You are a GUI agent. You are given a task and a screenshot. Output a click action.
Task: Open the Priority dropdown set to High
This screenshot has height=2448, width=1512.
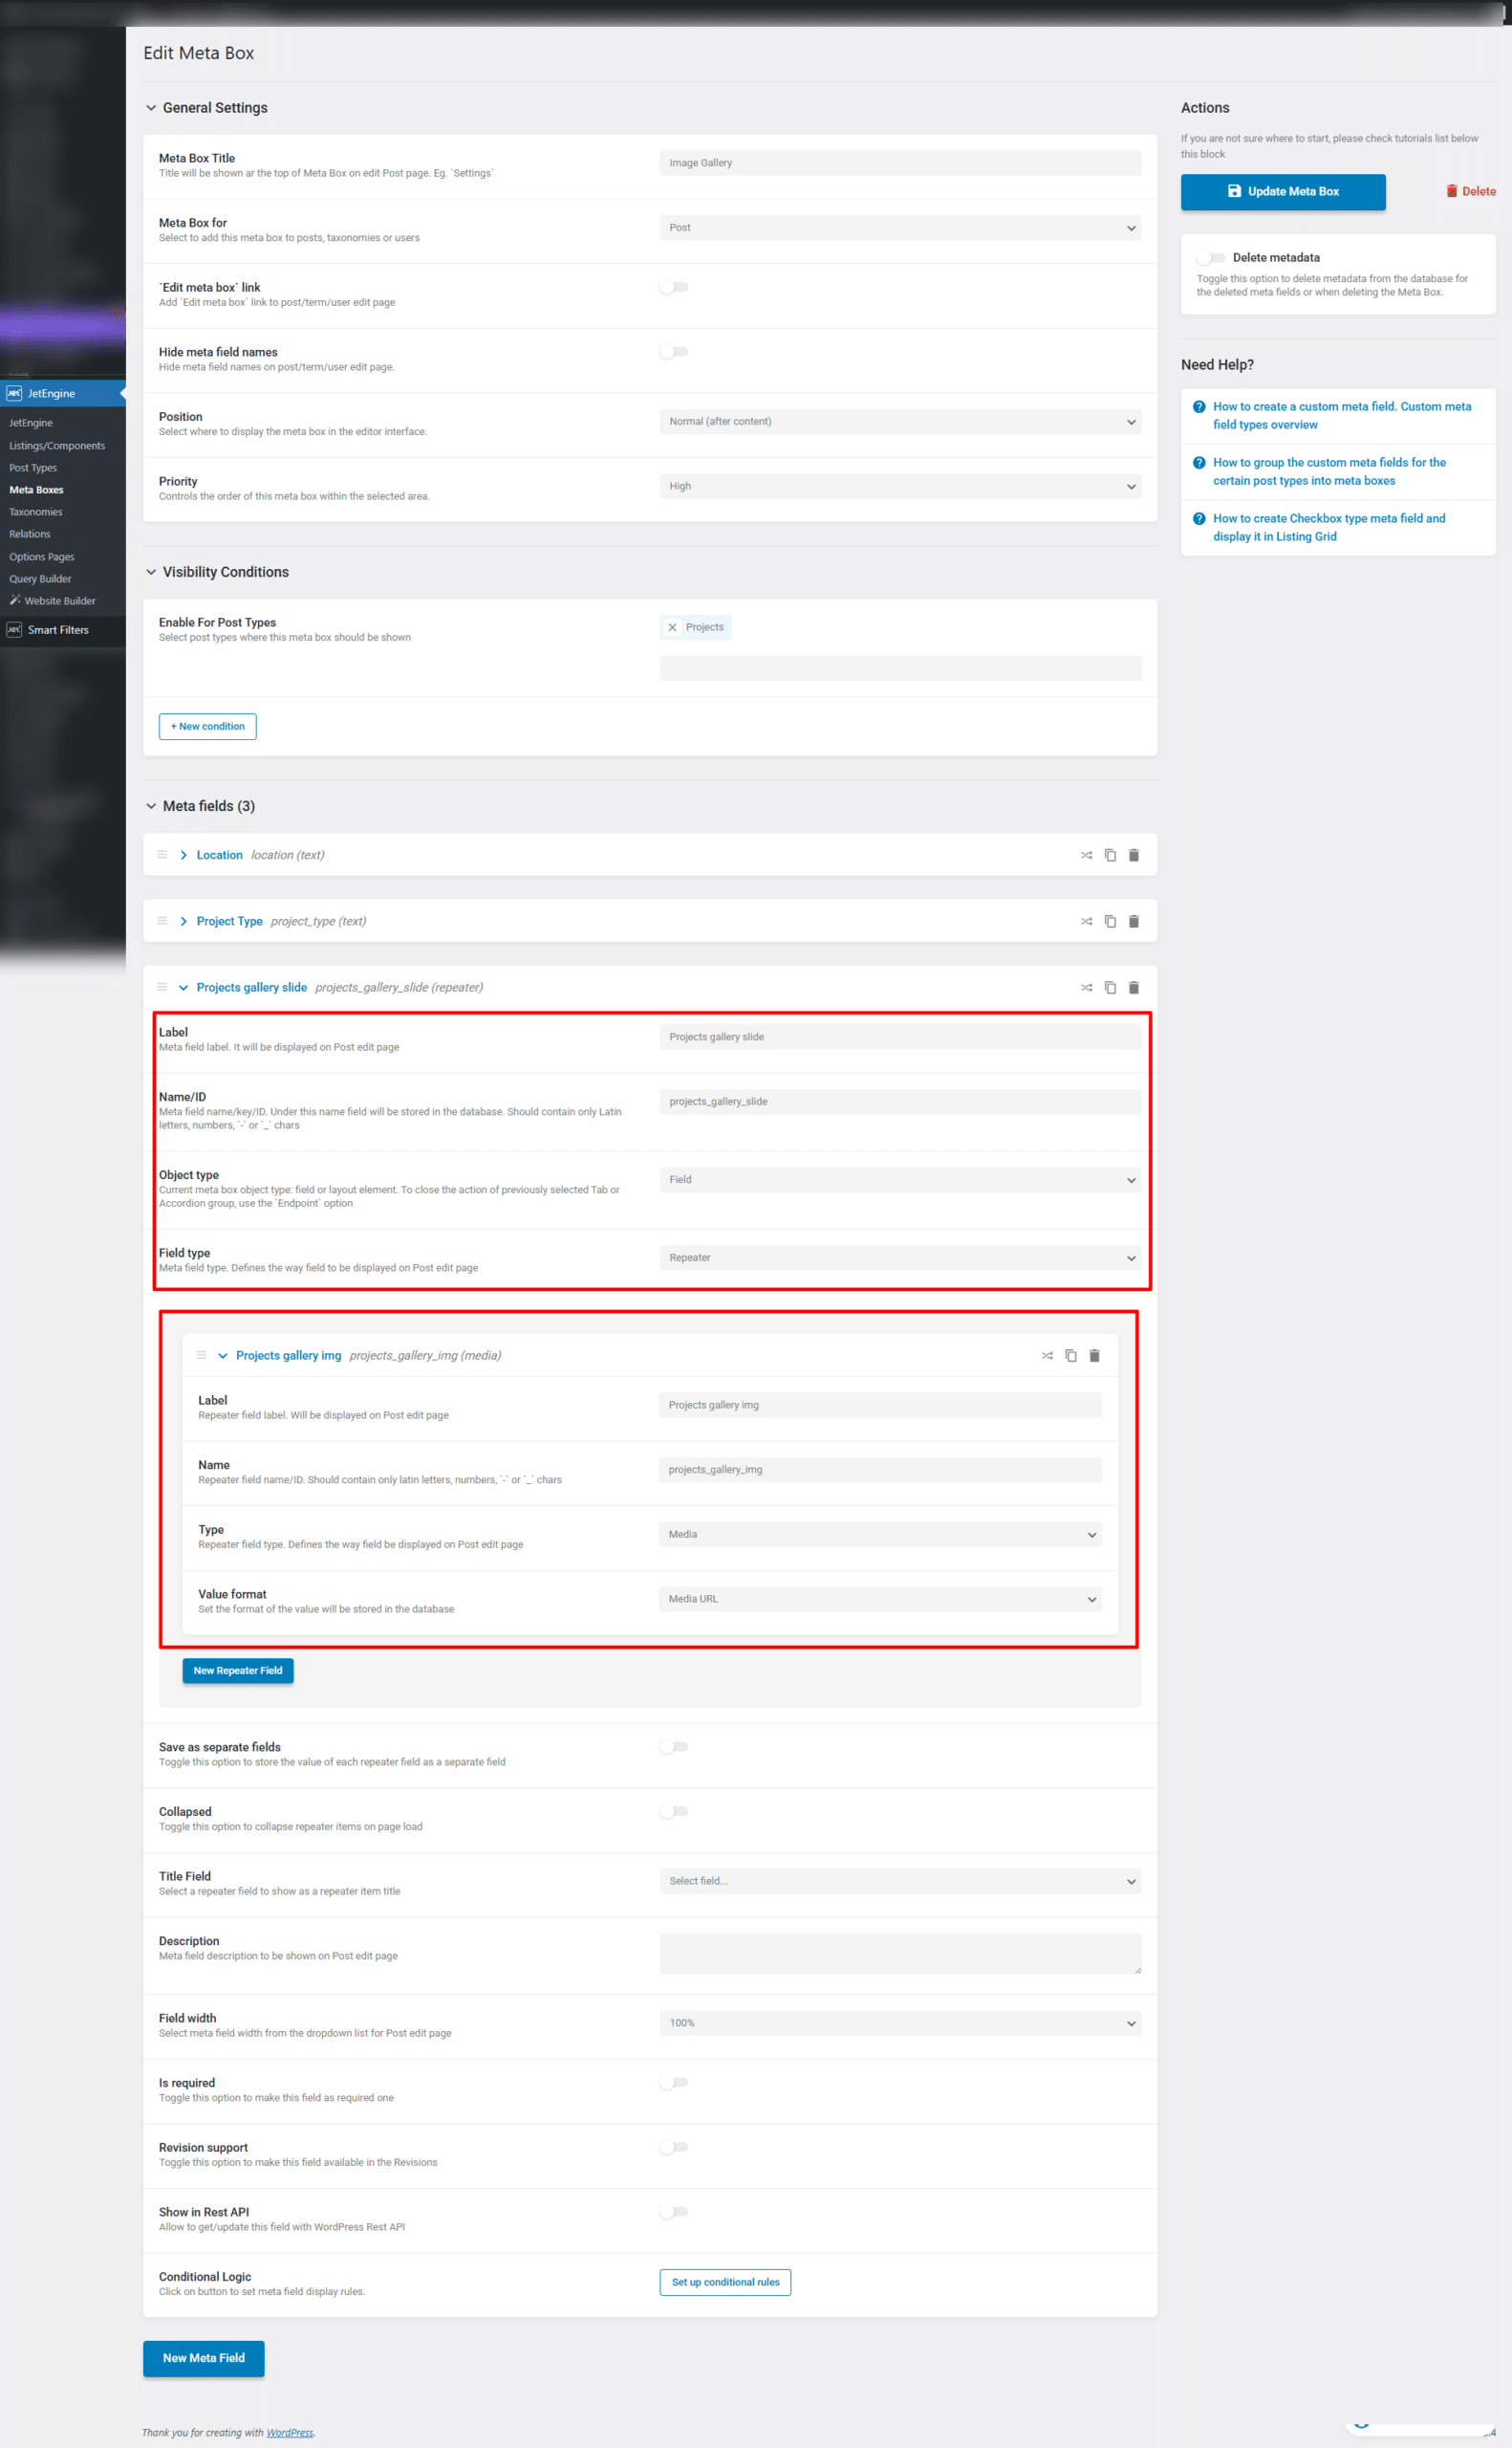[900, 486]
